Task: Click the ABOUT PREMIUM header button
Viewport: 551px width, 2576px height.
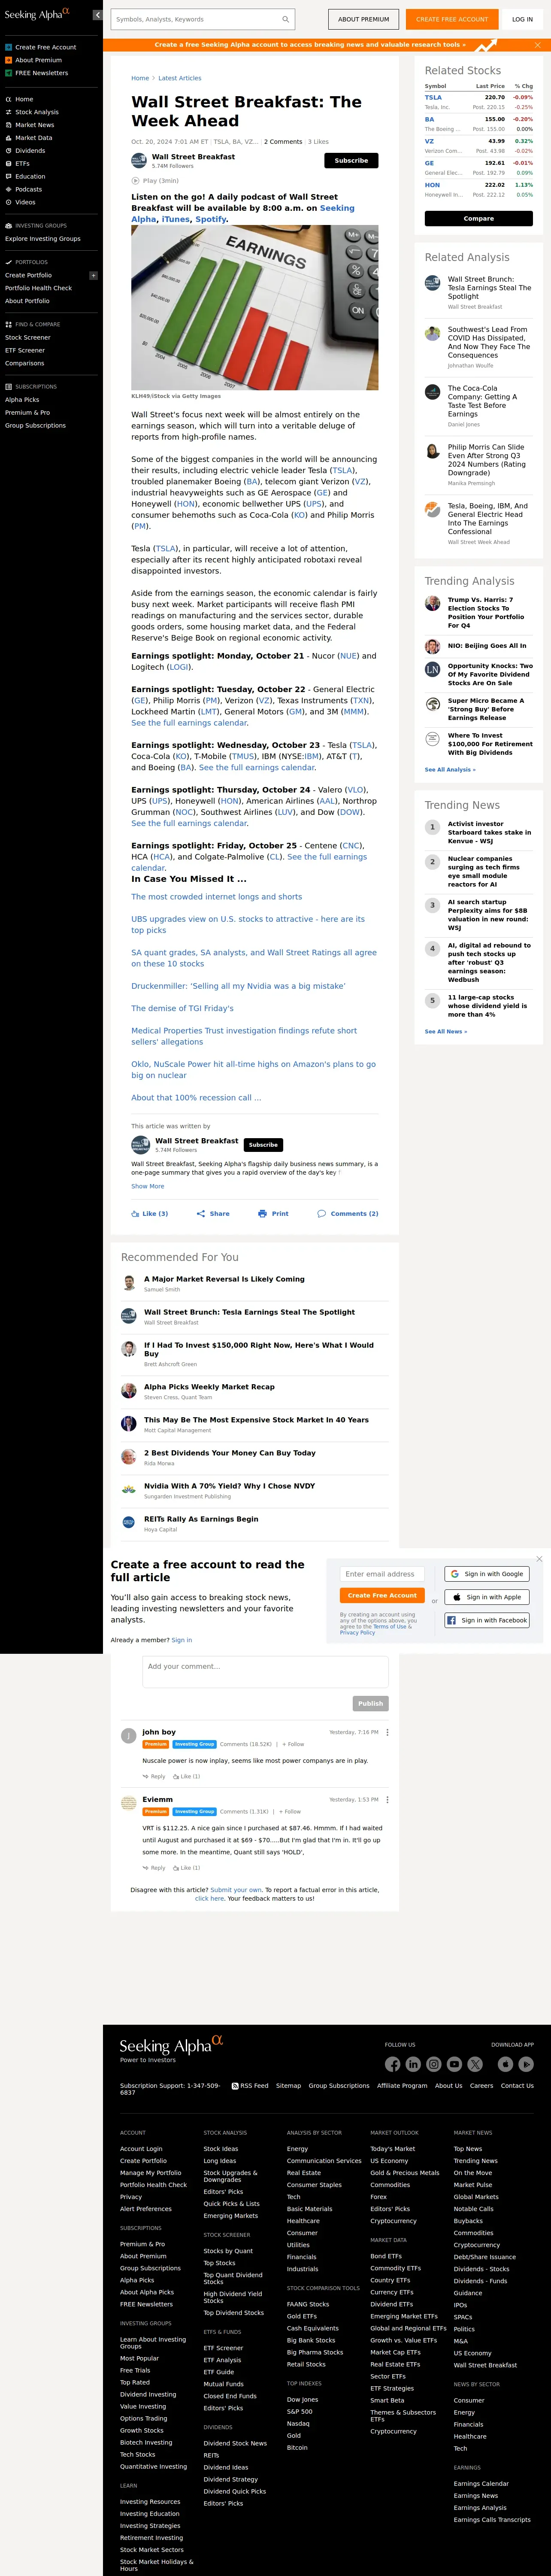Action: (363, 19)
